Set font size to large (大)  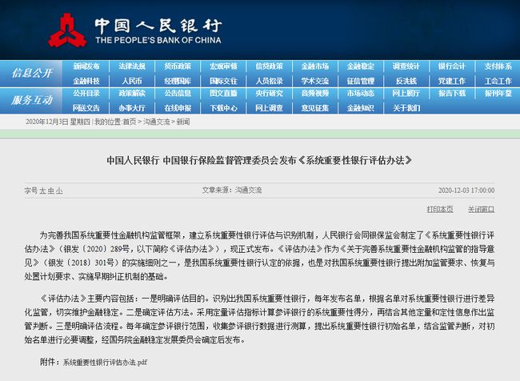pyautogui.click(x=42, y=191)
